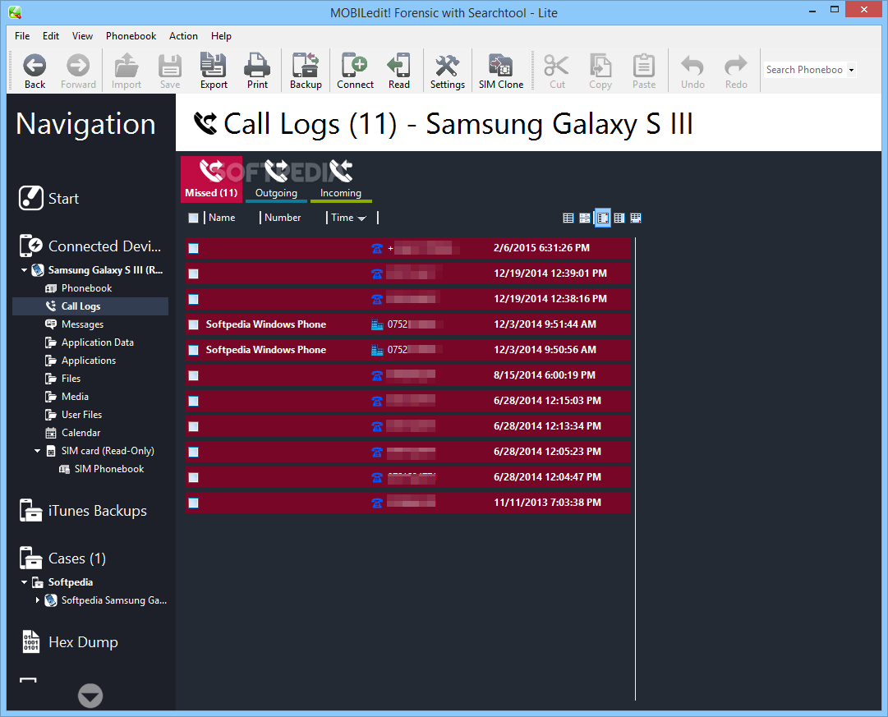Select the second view mode icon
Image resolution: width=888 pixels, height=717 pixels.
coord(585,218)
